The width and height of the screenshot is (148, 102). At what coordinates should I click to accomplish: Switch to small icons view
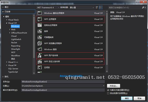[x=97, y=7]
